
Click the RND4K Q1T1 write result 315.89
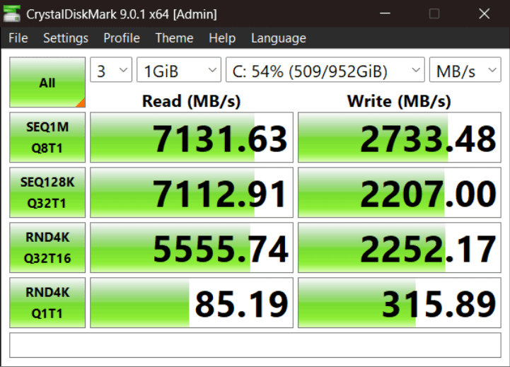(x=400, y=303)
